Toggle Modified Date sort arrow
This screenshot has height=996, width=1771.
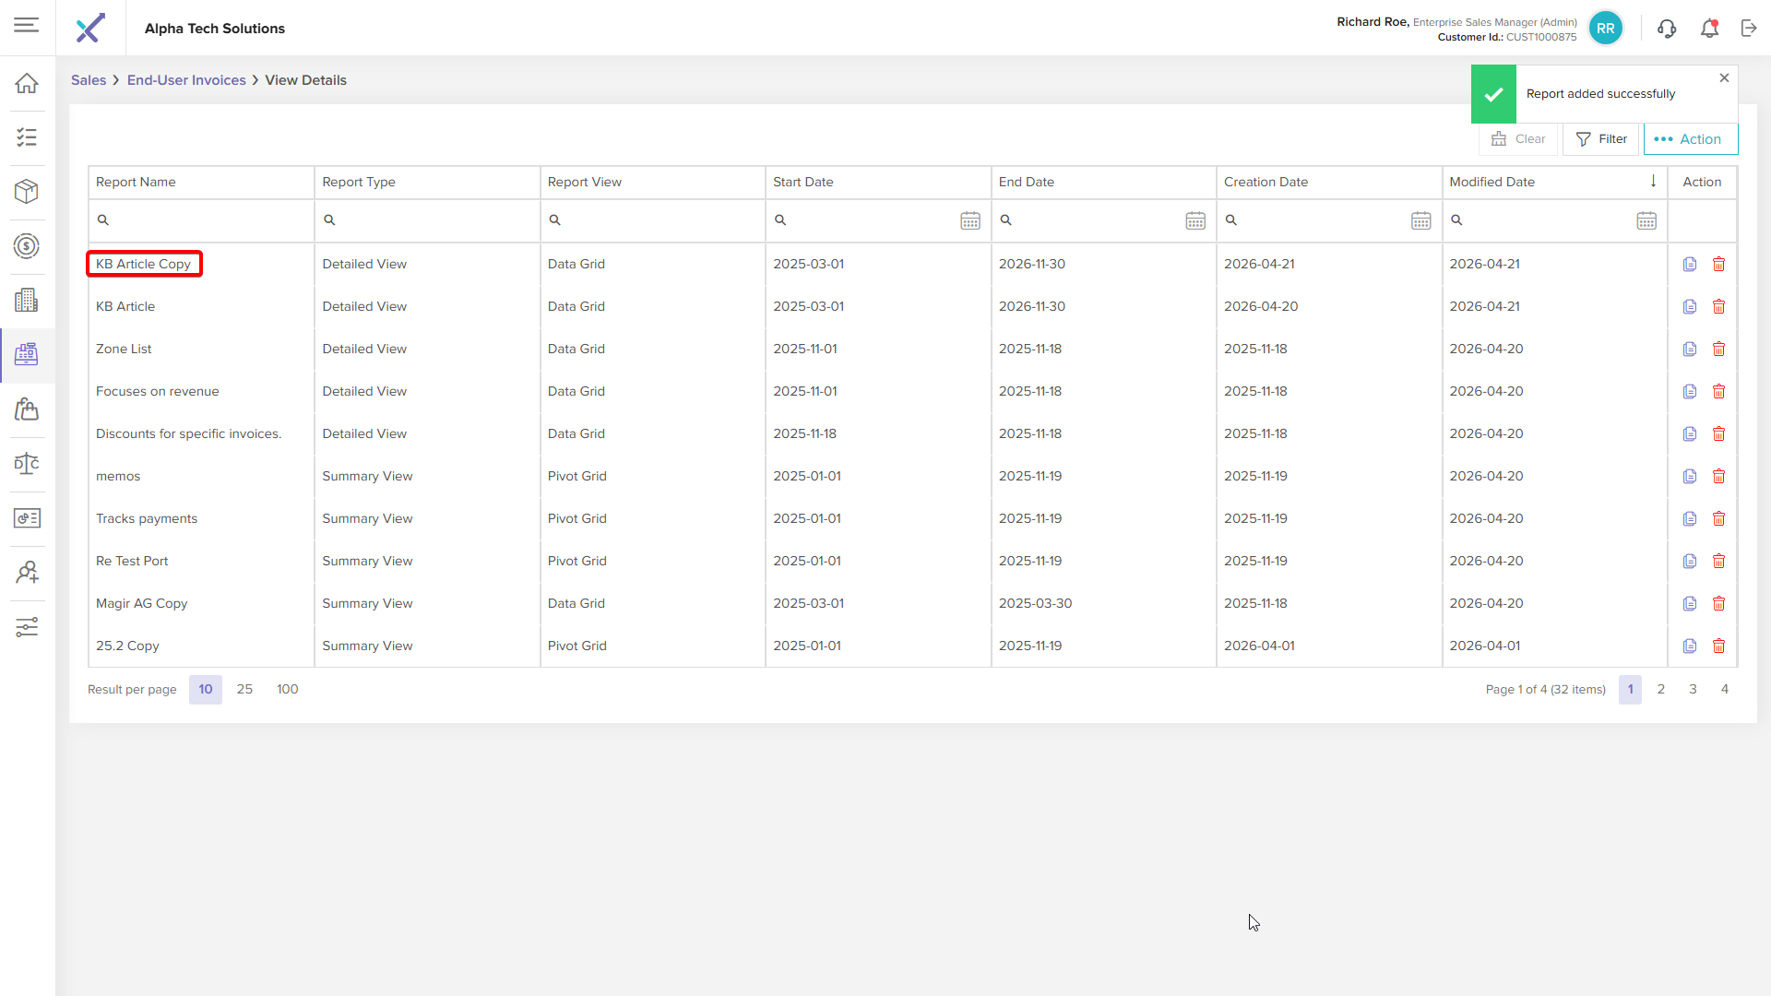[1654, 182]
